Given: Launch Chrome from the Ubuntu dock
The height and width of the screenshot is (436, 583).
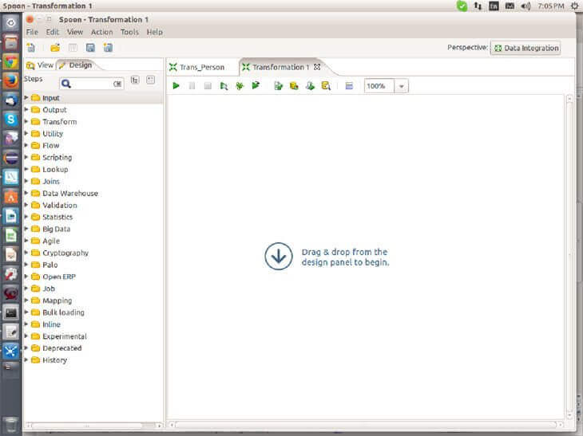Looking at the screenshot, I should point(11,61).
